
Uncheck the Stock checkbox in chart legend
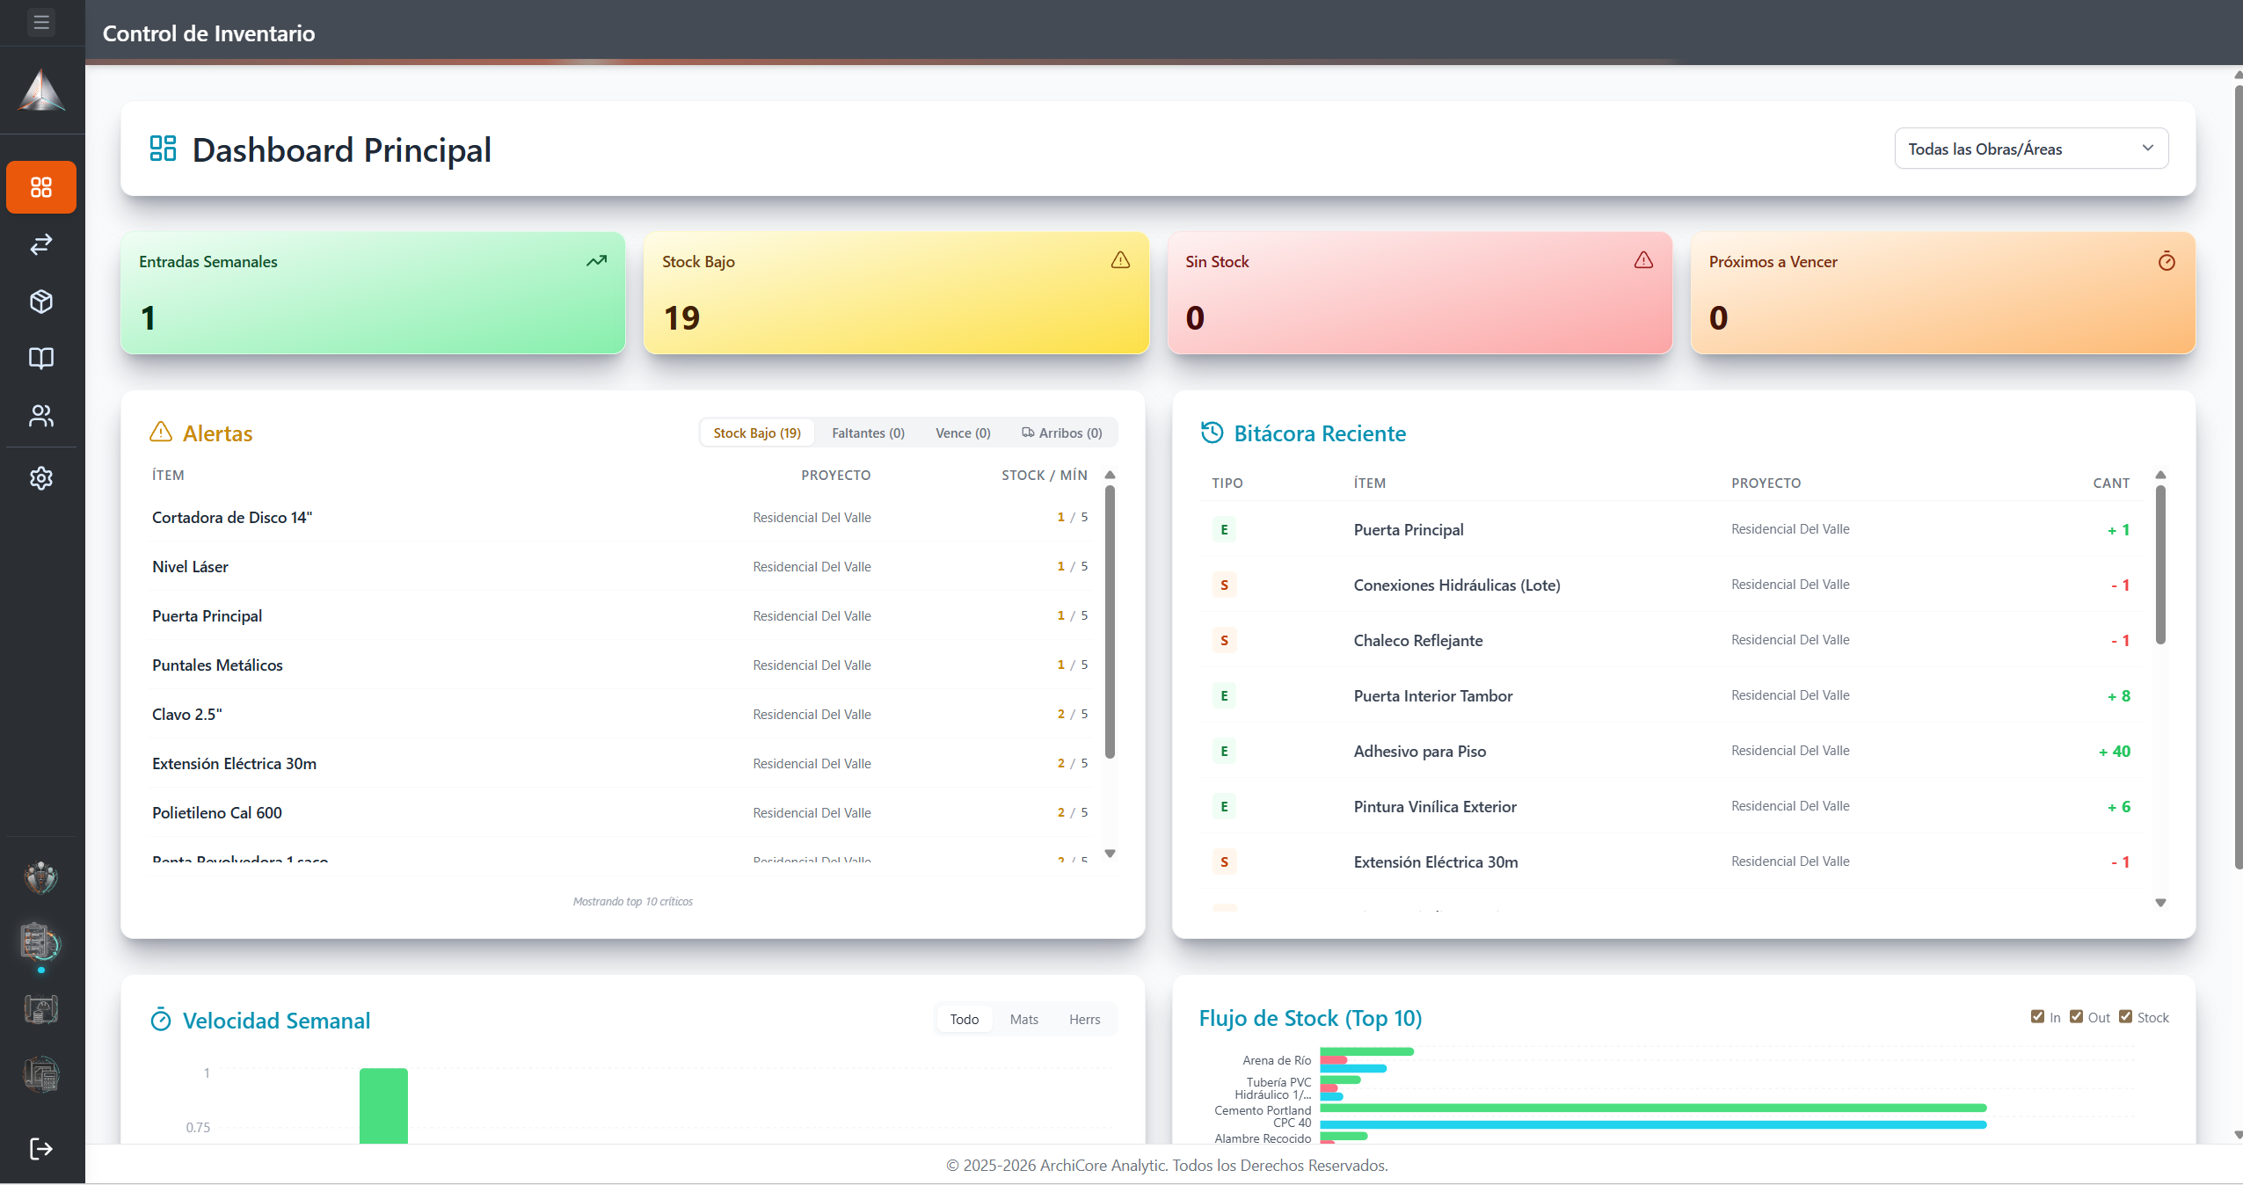click(x=2125, y=1017)
